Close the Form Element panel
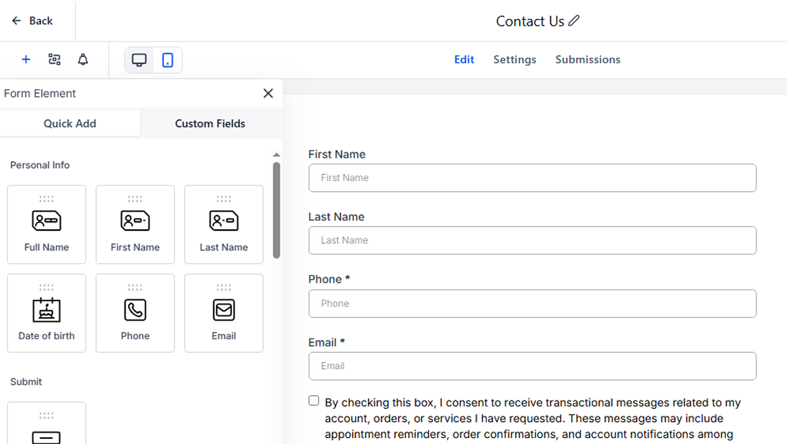This screenshot has height=444, width=787. coord(268,93)
